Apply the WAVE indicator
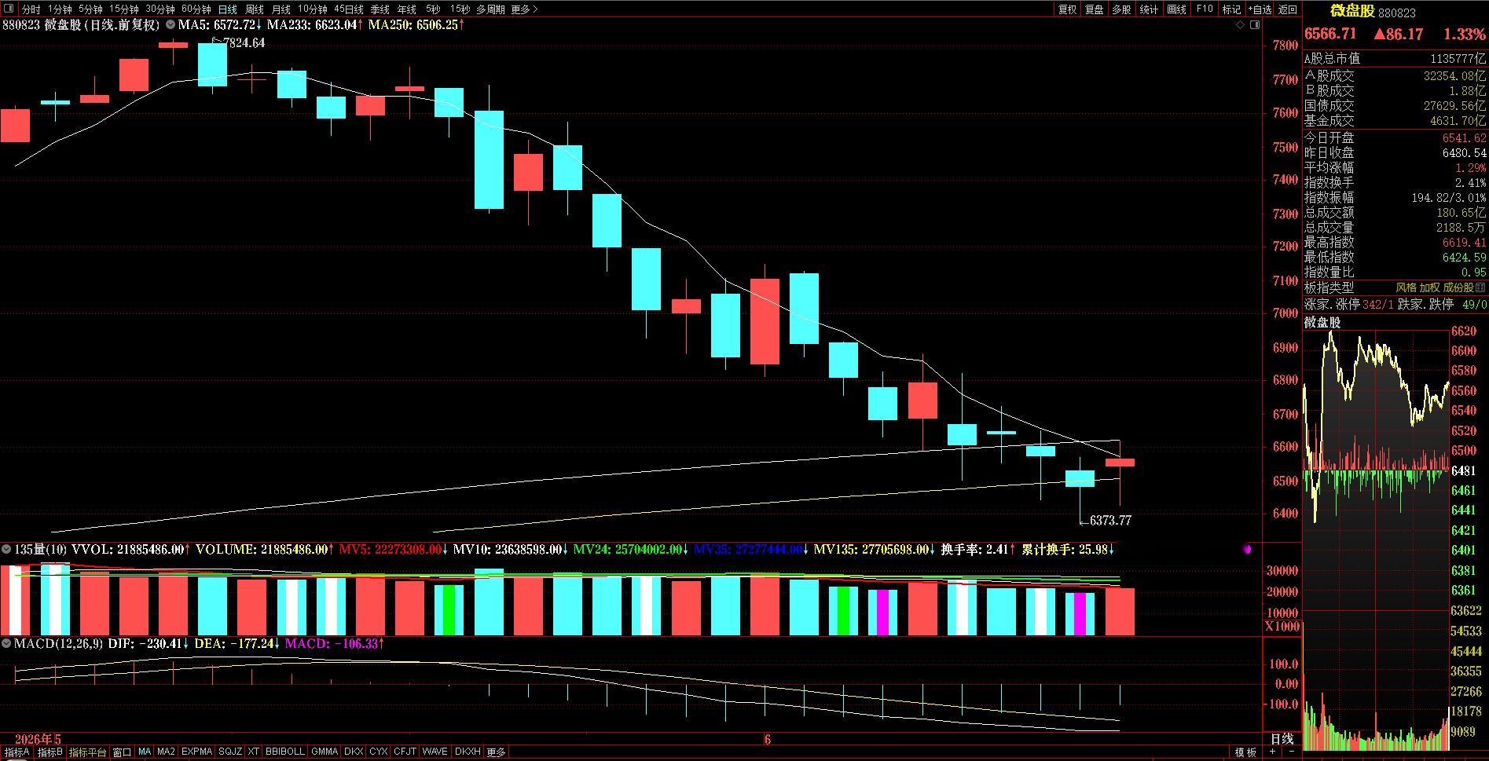The image size is (1489, 761). pyautogui.click(x=435, y=752)
